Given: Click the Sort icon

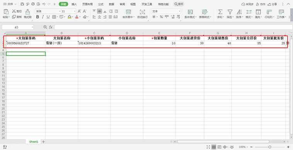Looking at the screenshot, I should coord(239,12).
